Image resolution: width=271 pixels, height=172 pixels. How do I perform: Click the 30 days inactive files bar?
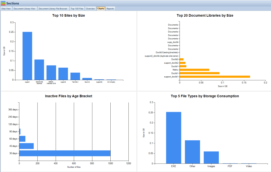[65, 153]
